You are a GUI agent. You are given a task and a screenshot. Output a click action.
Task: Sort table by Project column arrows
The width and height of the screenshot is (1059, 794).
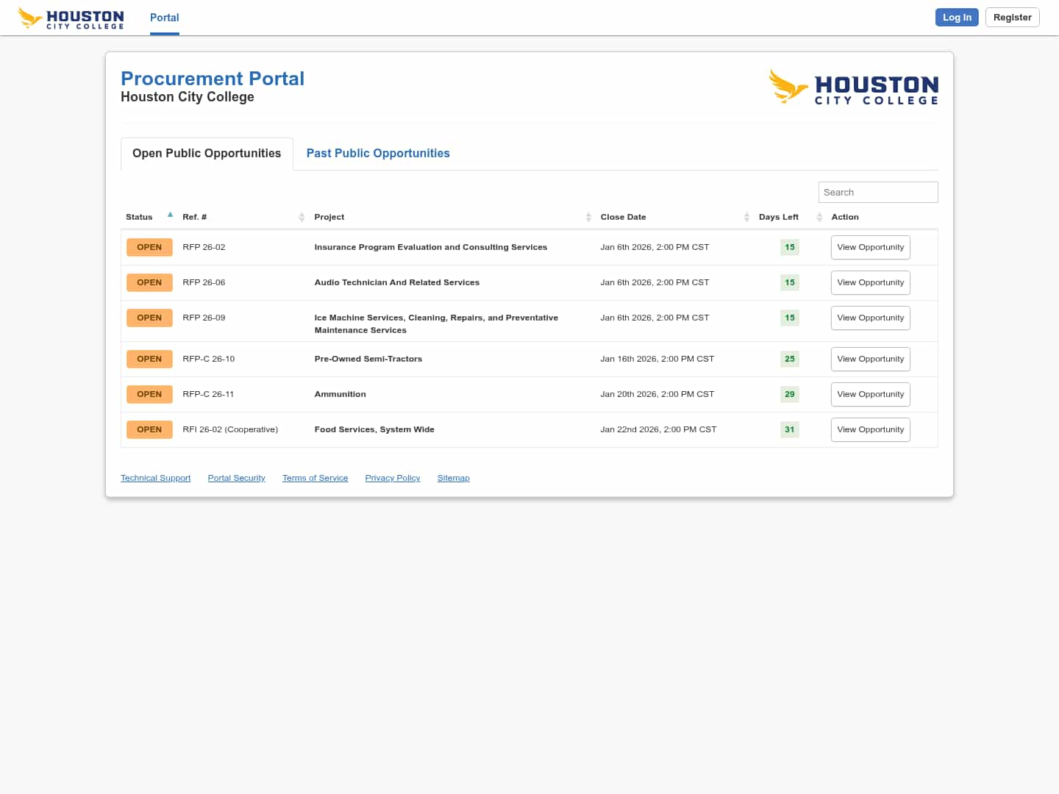coord(588,217)
